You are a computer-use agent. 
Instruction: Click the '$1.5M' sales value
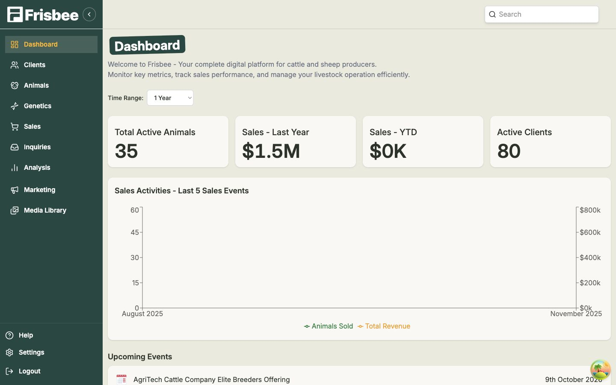point(271,151)
